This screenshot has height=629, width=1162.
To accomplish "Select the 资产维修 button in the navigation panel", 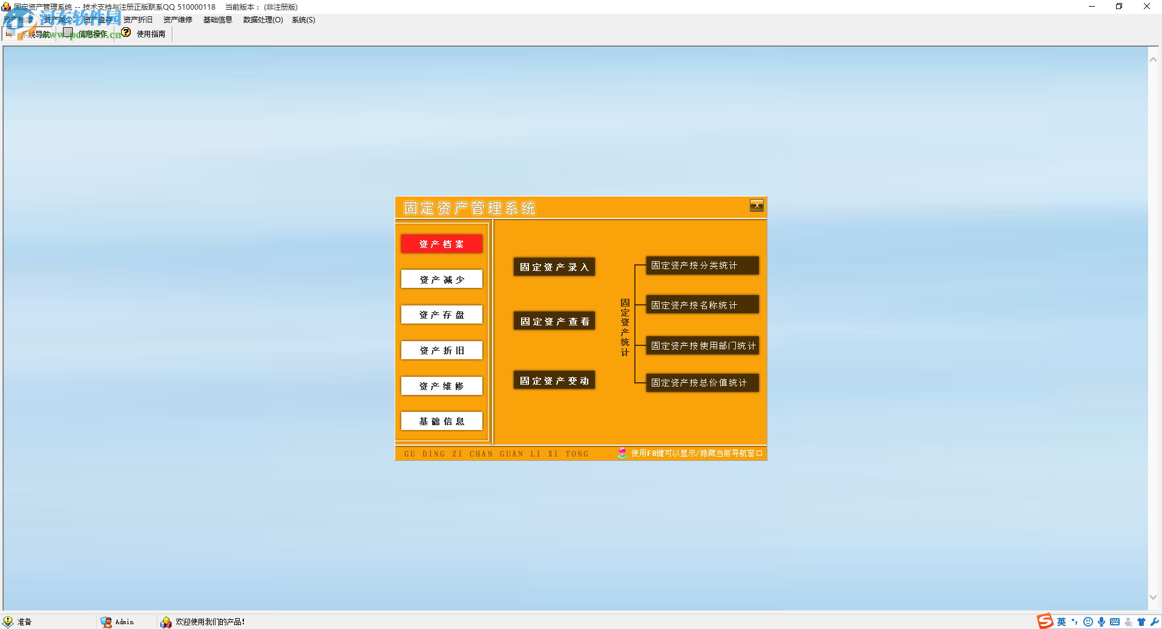I will coord(442,386).
